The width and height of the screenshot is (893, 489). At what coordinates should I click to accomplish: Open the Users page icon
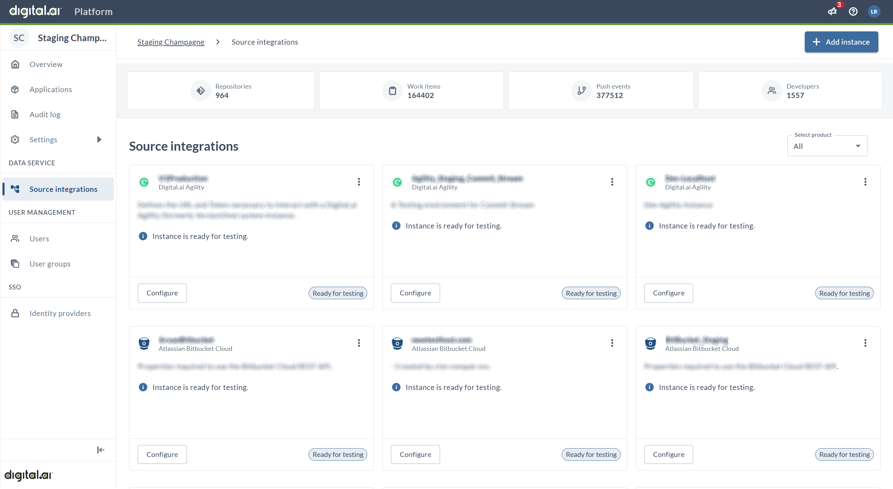click(x=15, y=239)
